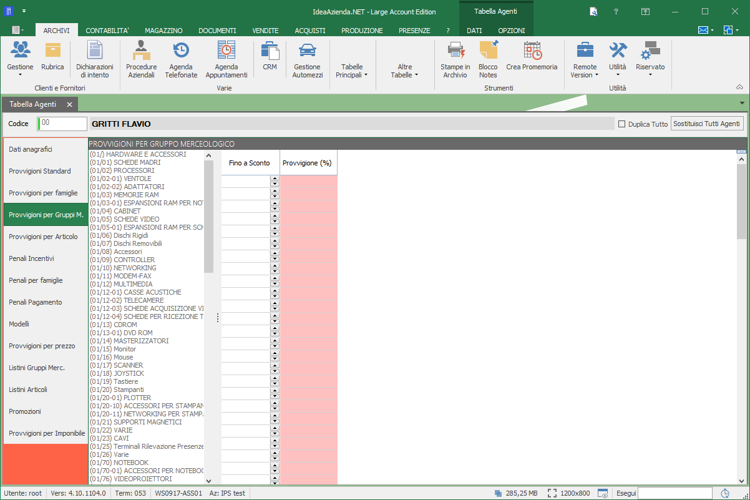Open Remote Version tool
The height and width of the screenshot is (500, 750).
[x=585, y=60]
